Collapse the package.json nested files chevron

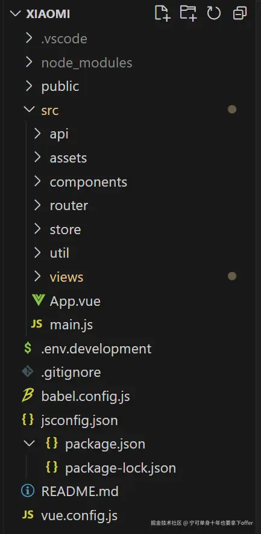click(x=30, y=444)
